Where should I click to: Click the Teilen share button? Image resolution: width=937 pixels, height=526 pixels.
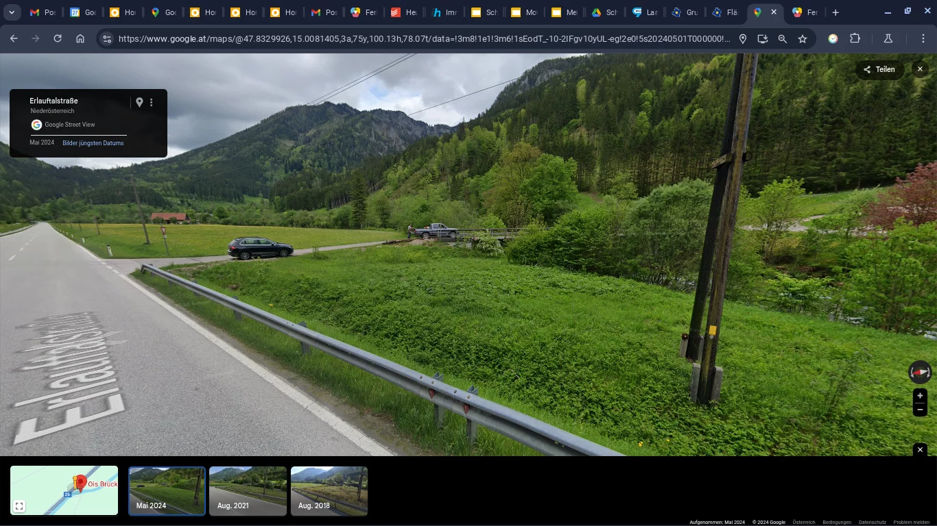(x=879, y=69)
